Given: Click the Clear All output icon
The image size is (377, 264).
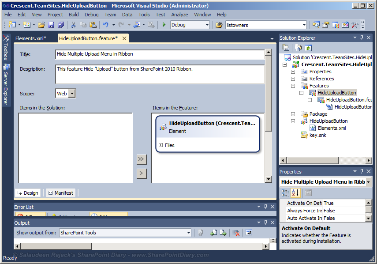Looking at the screenshot, I should (x=236, y=233).
